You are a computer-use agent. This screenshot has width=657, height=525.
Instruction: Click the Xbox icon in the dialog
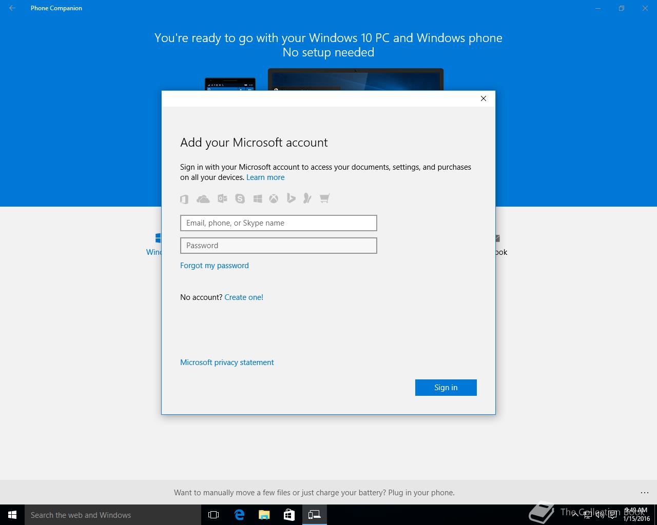(274, 198)
